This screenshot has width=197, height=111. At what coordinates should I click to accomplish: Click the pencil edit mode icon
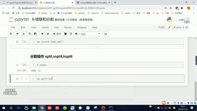click(169, 27)
